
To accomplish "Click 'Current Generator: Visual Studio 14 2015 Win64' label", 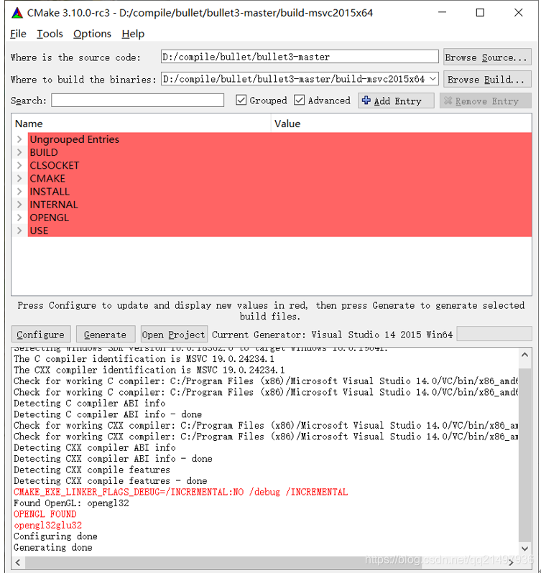I will 332,335.
